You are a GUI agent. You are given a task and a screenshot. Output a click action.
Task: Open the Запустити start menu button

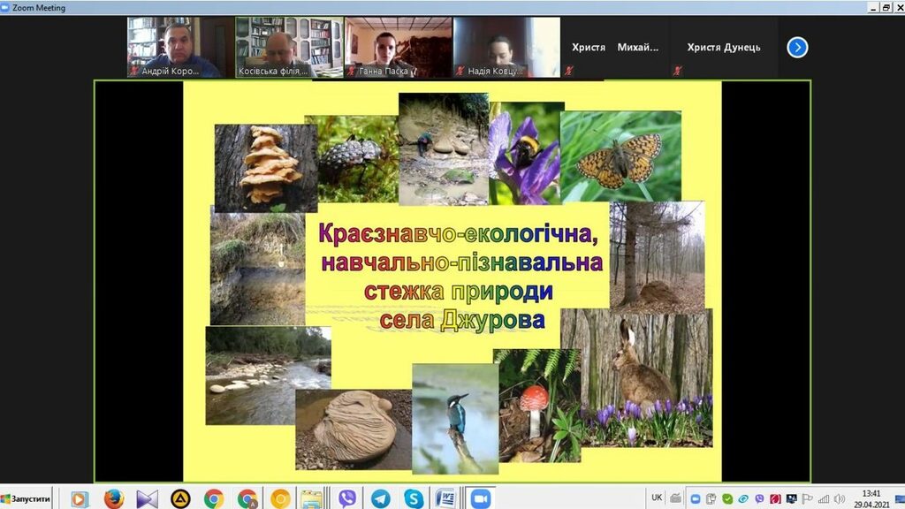click(x=27, y=499)
